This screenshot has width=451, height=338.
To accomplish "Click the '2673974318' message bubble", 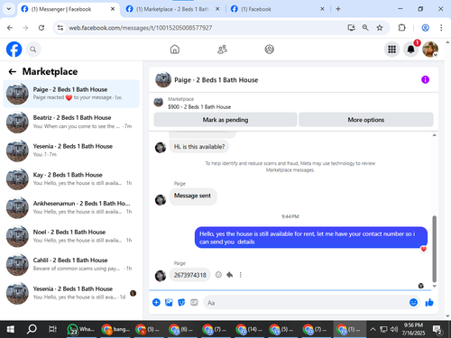I will [x=190, y=275].
